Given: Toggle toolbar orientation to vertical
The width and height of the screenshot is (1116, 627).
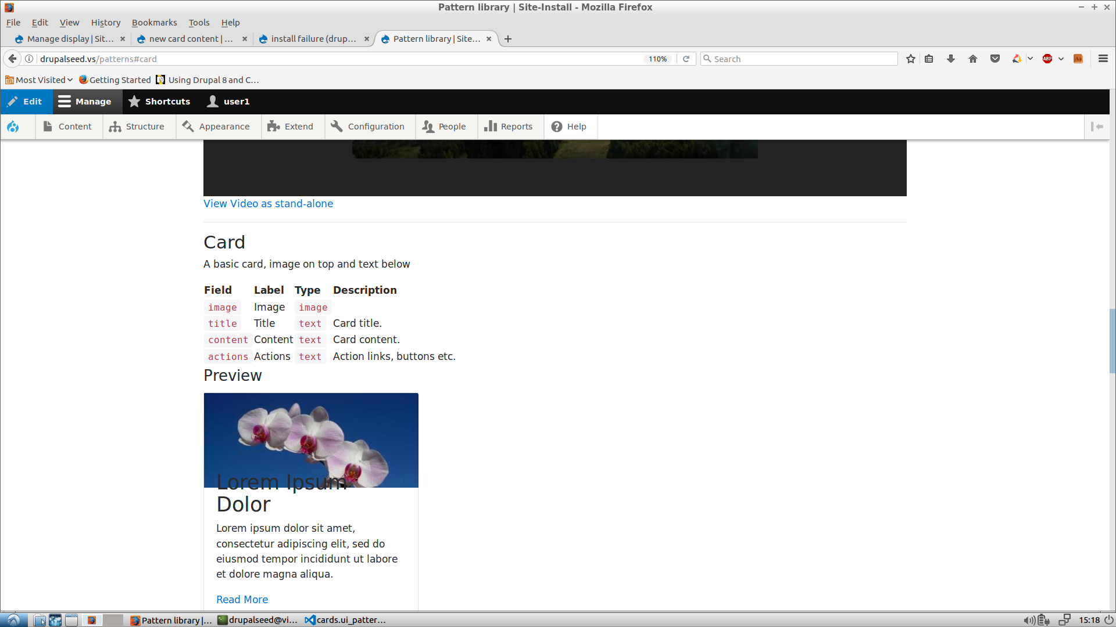Looking at the screenshot, I should pyautogui.click(x=1097, y=127).
